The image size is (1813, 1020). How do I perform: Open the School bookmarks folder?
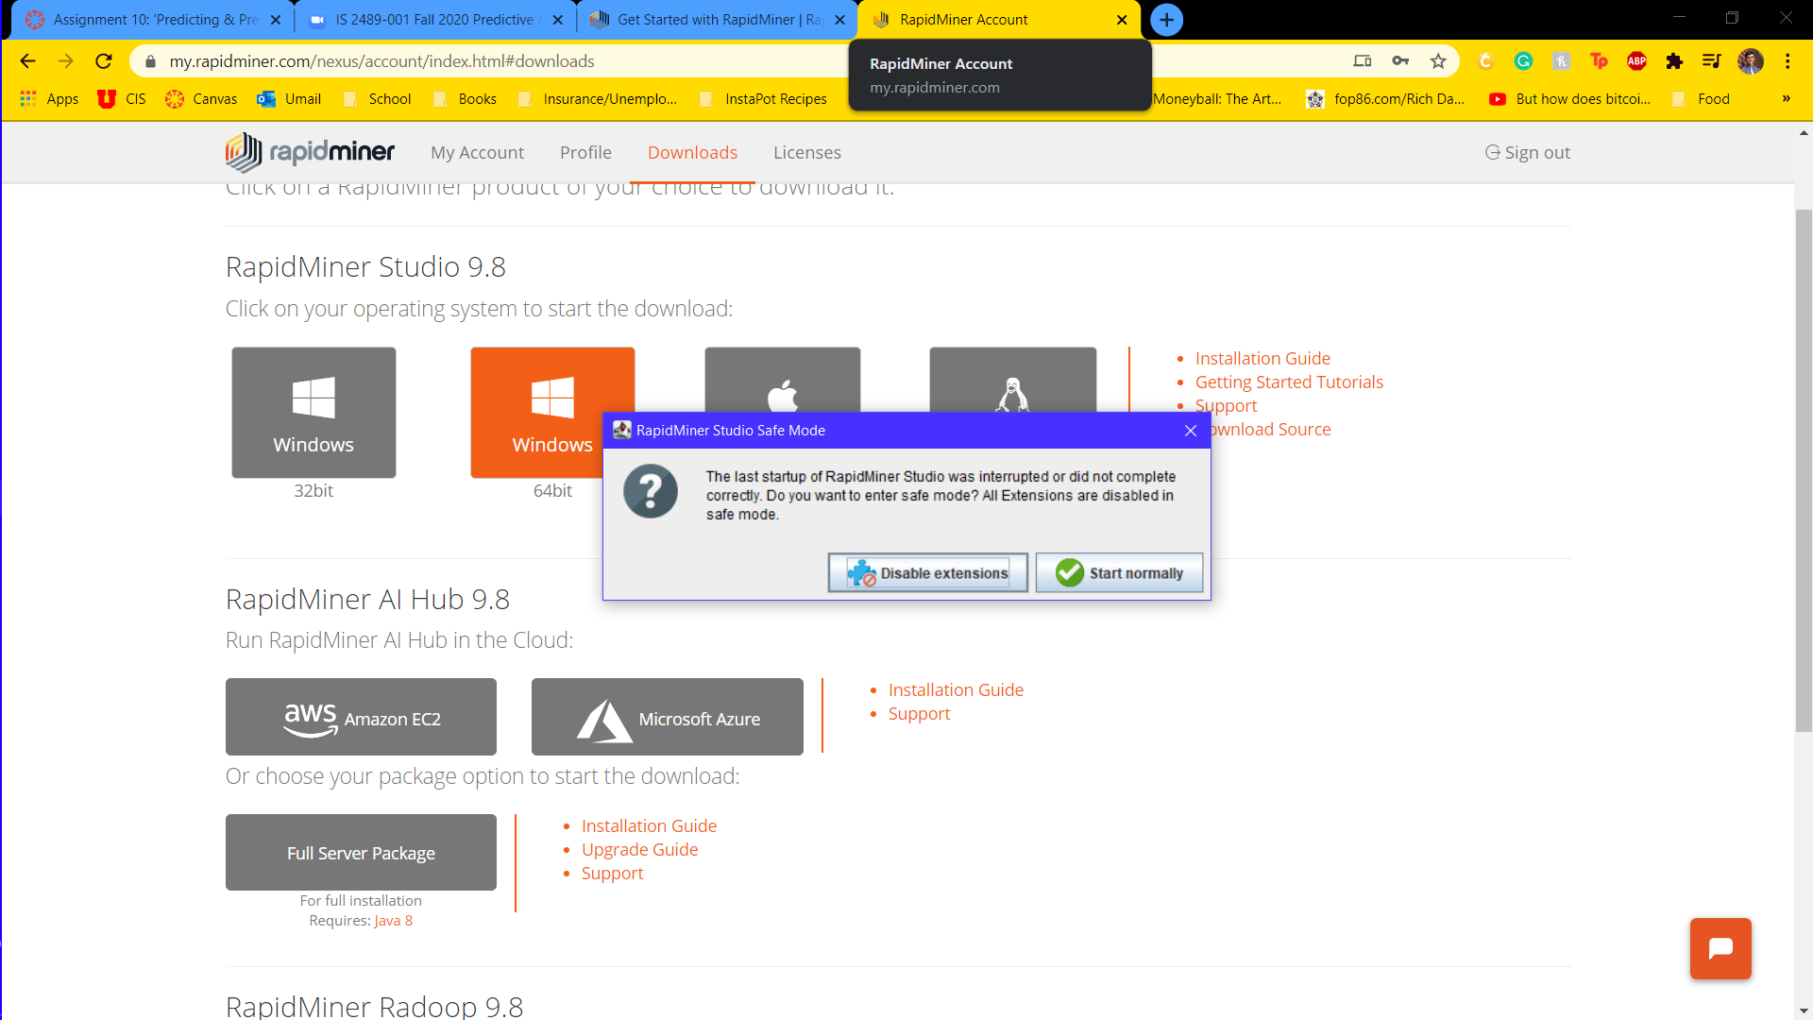tap(377, 99)
